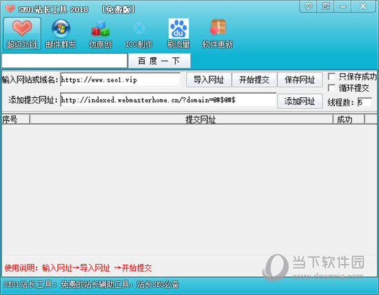Click the 线程数 label
Image resolution: width=379 pixels, height=295 pixels.
341,102
